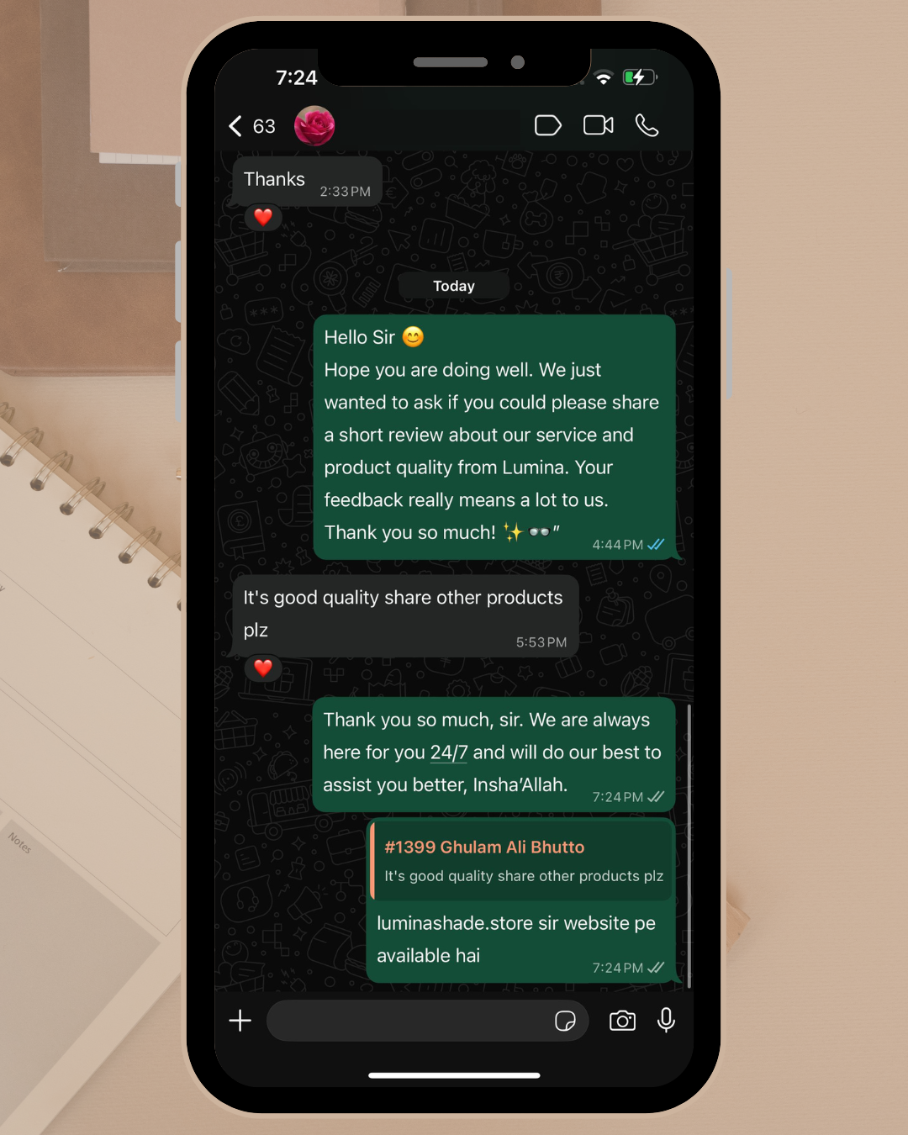908x1135 pixels.
Task: Open the sticker picker in message field
Action: (x=566, y=1021)
